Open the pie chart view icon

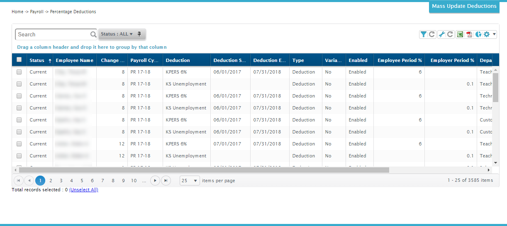(478, 34)
